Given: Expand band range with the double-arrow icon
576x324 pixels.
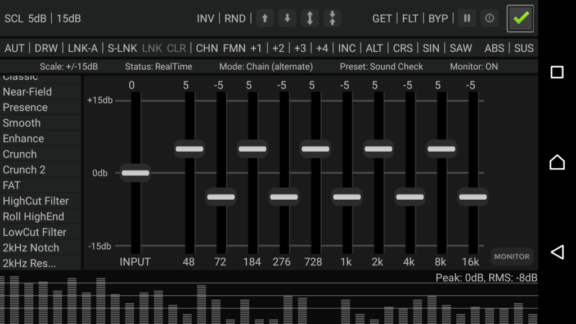Looking at the screenshot, I should pos(309,18).
